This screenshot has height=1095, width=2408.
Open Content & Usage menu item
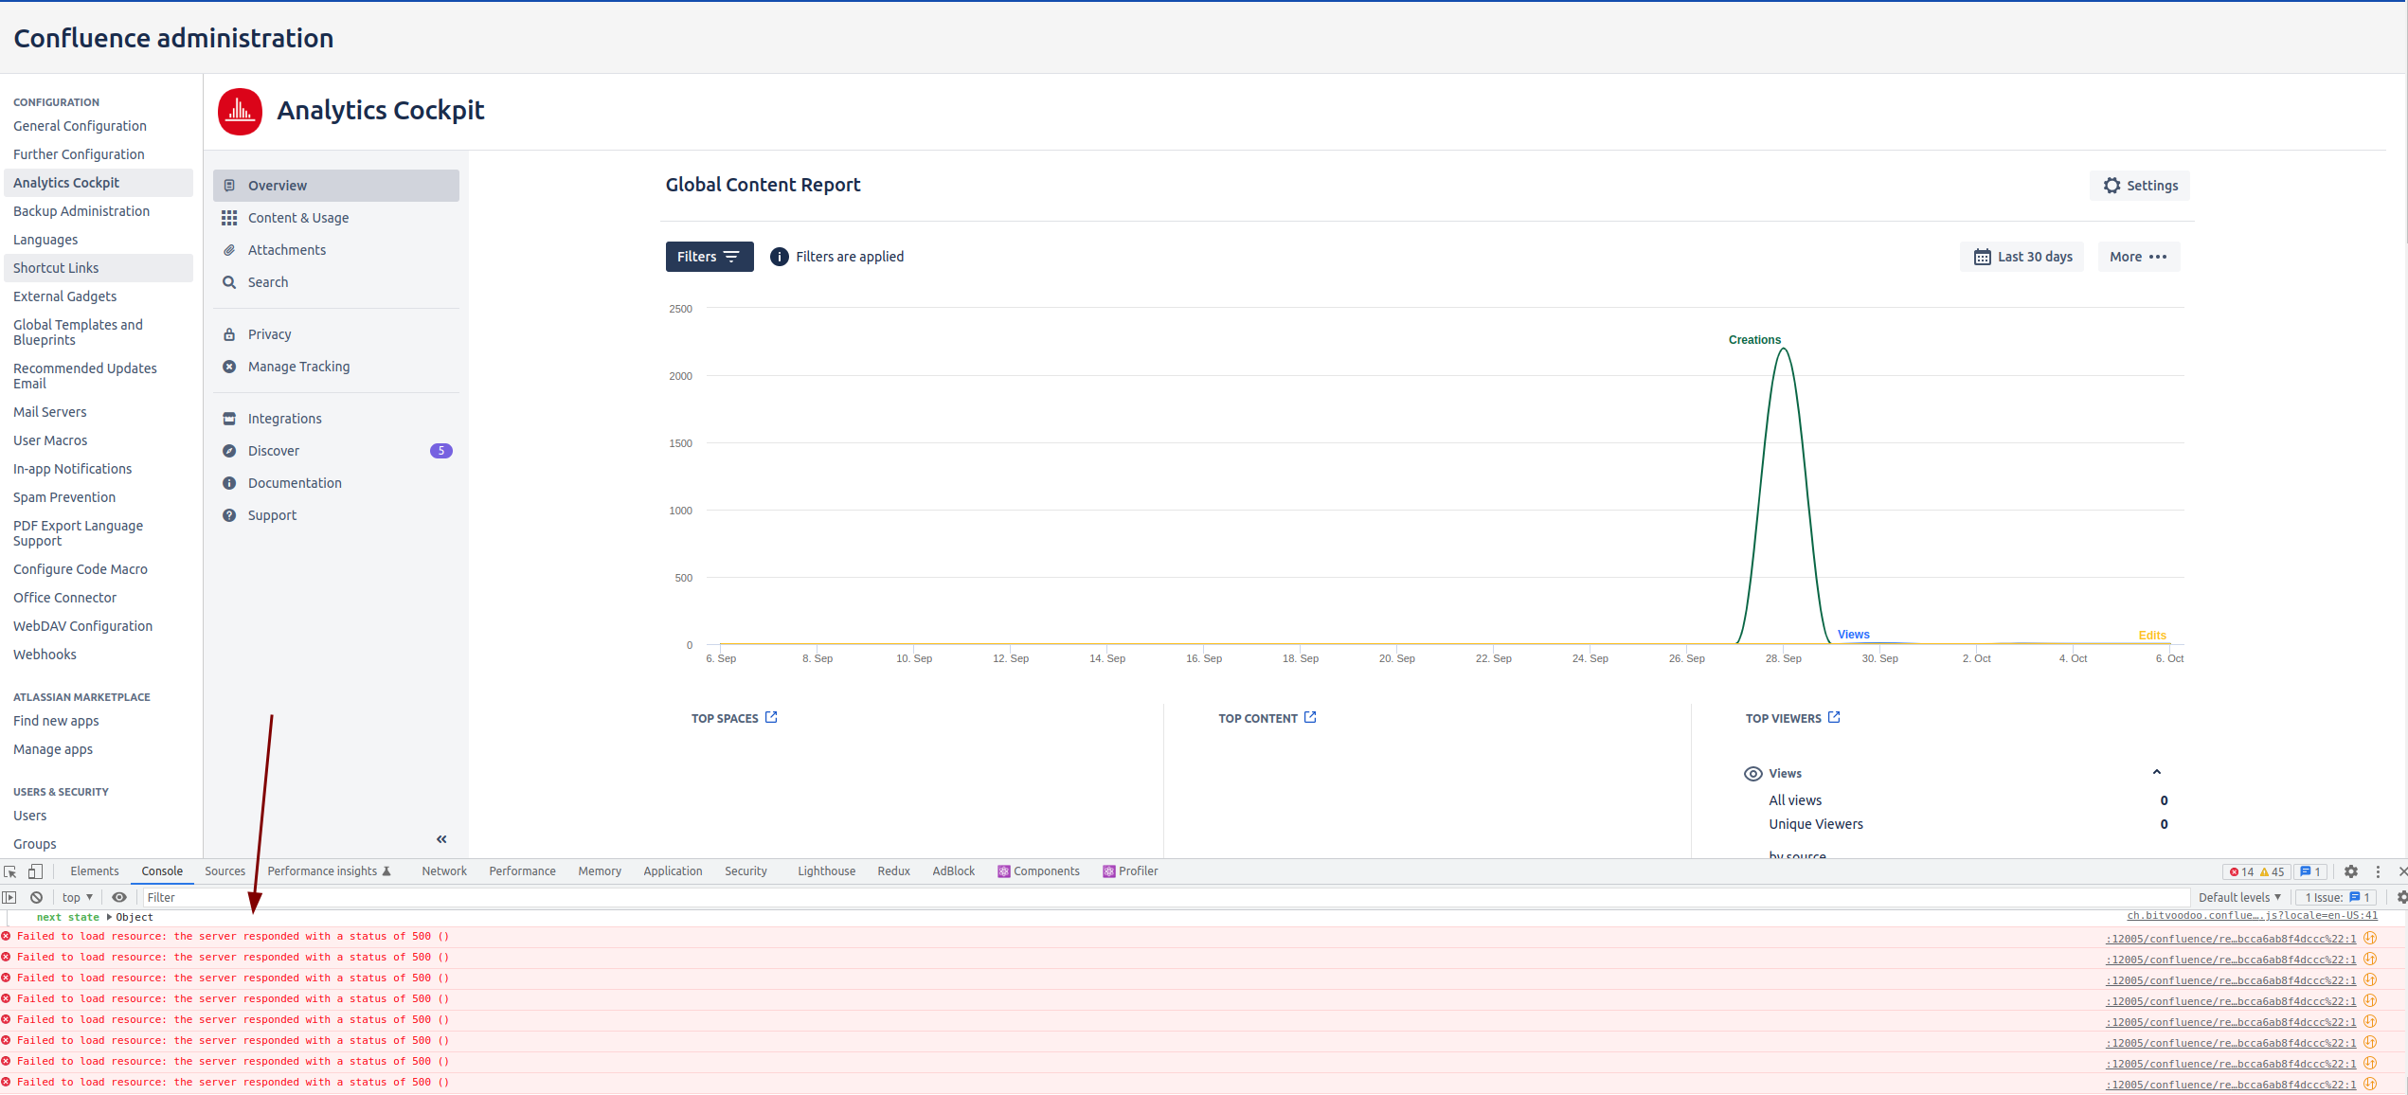click(x=297, y=218)
